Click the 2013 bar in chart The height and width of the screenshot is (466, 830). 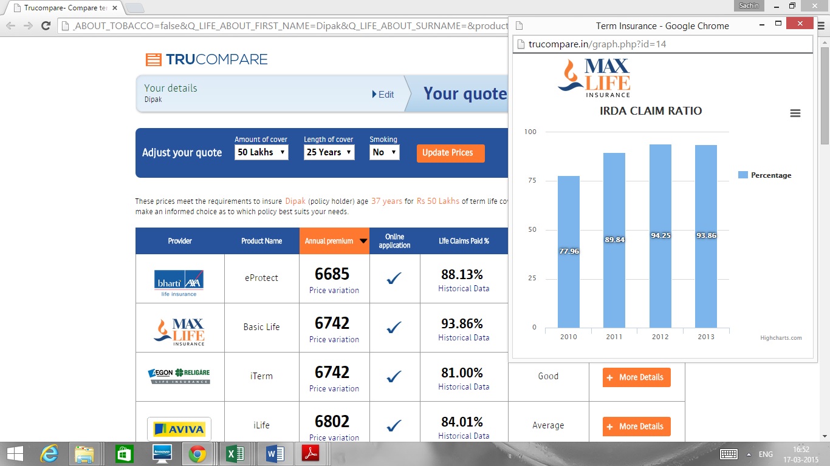click(706, 237)
